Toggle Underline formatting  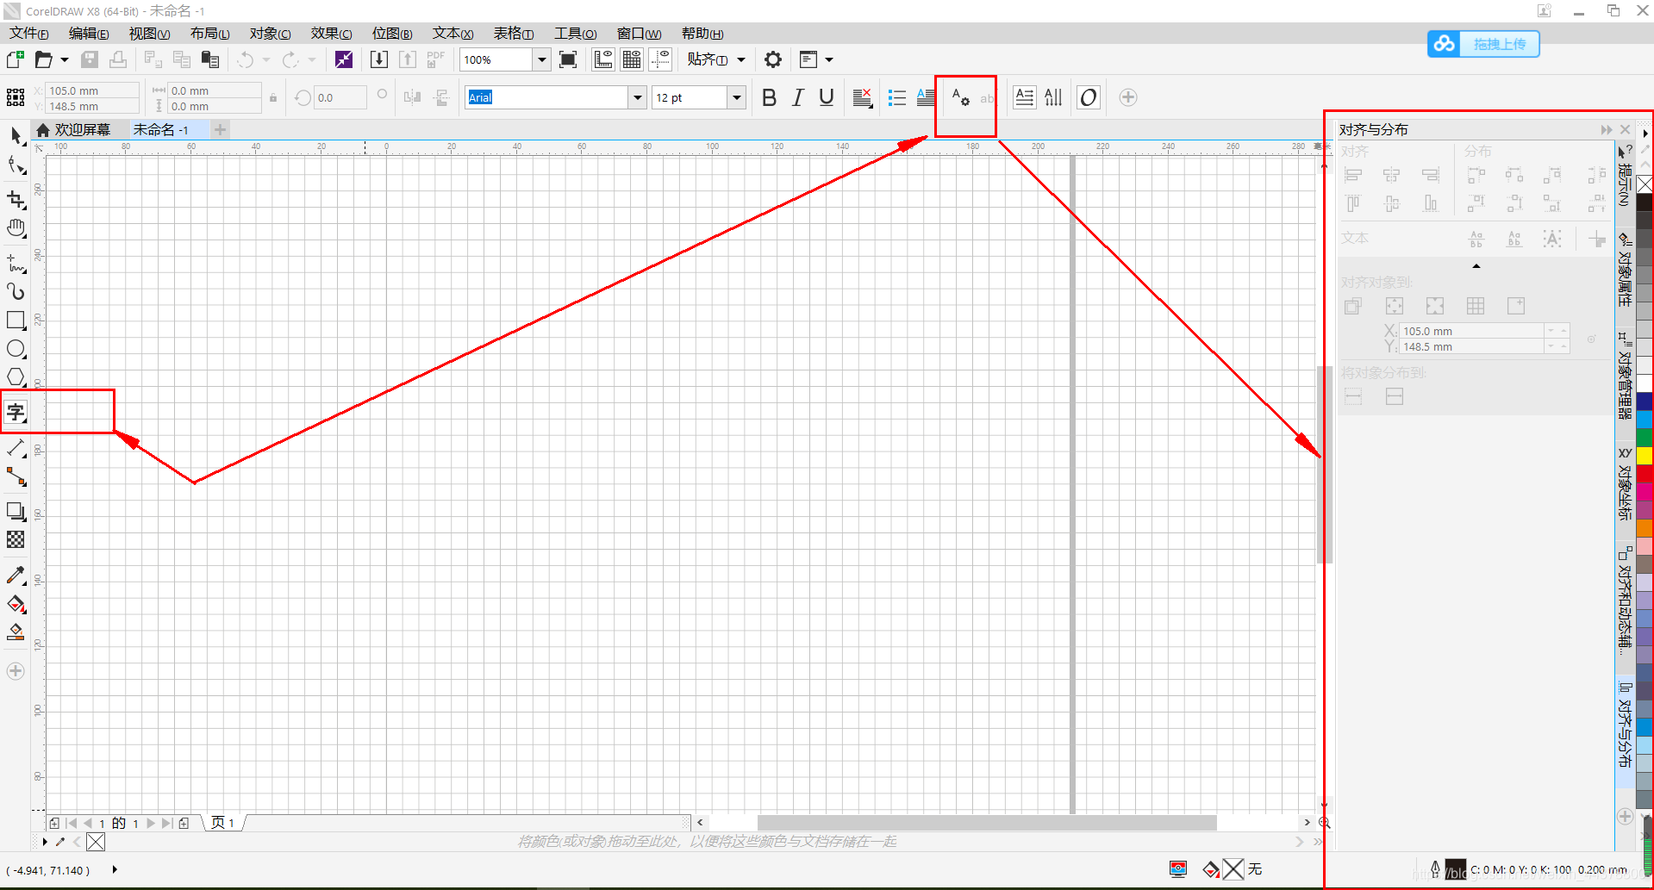pos(827,97)
